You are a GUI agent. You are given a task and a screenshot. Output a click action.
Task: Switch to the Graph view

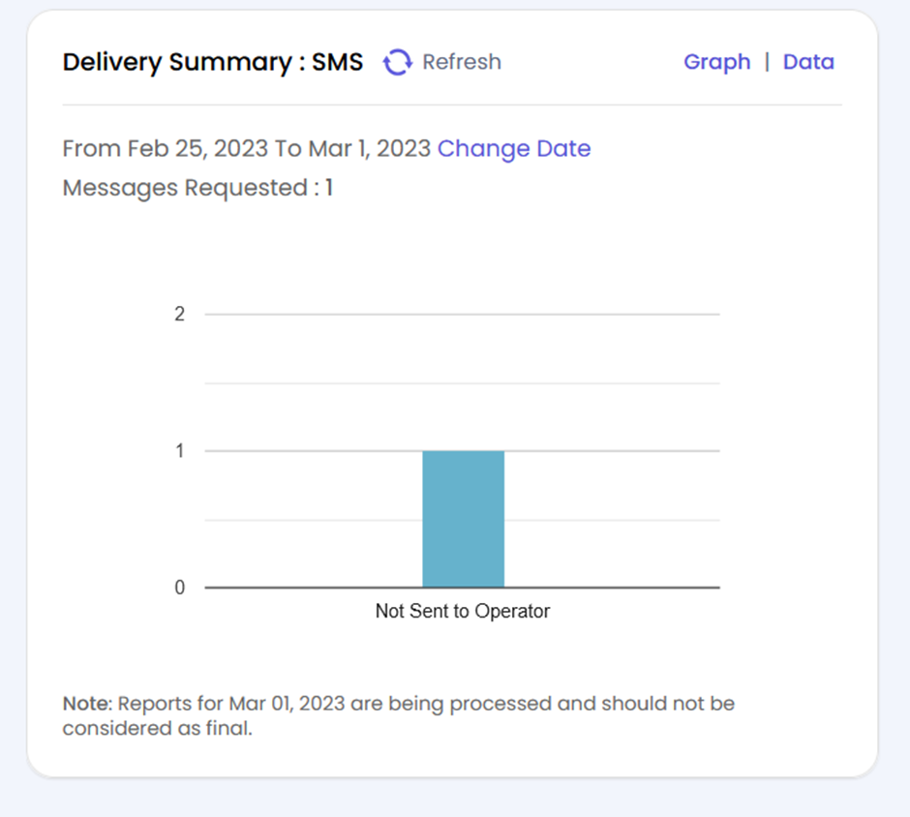pos(716,62)
